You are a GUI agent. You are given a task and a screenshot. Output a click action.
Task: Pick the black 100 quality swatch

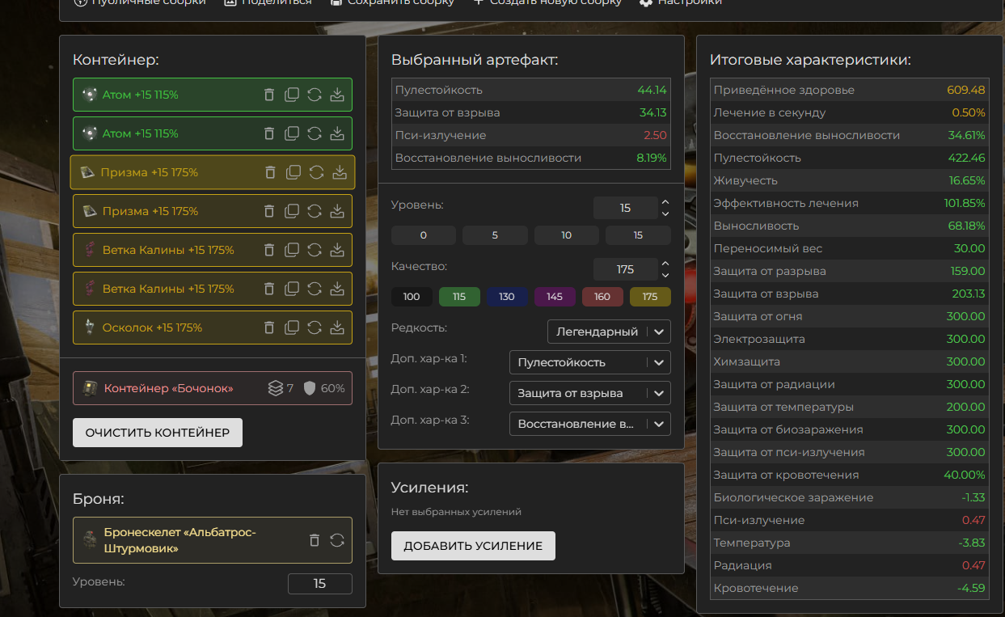[x=412, y=297]
